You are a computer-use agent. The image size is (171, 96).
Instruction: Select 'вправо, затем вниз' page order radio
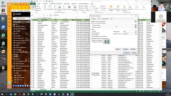(92, 42)
